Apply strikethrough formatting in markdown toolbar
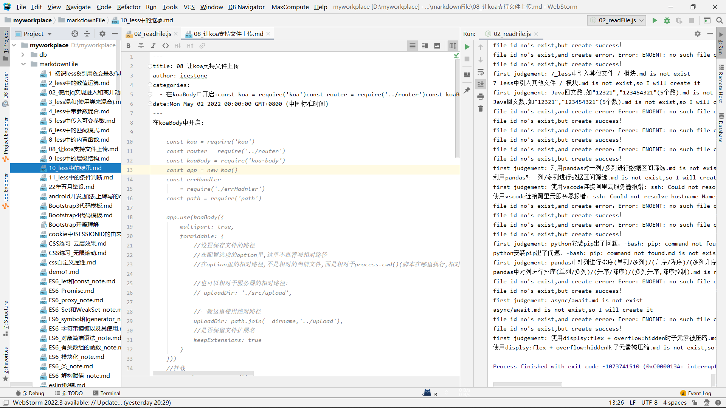Image resolution: width=726 pixels, height=408 pixels. [x=141, y=46]
